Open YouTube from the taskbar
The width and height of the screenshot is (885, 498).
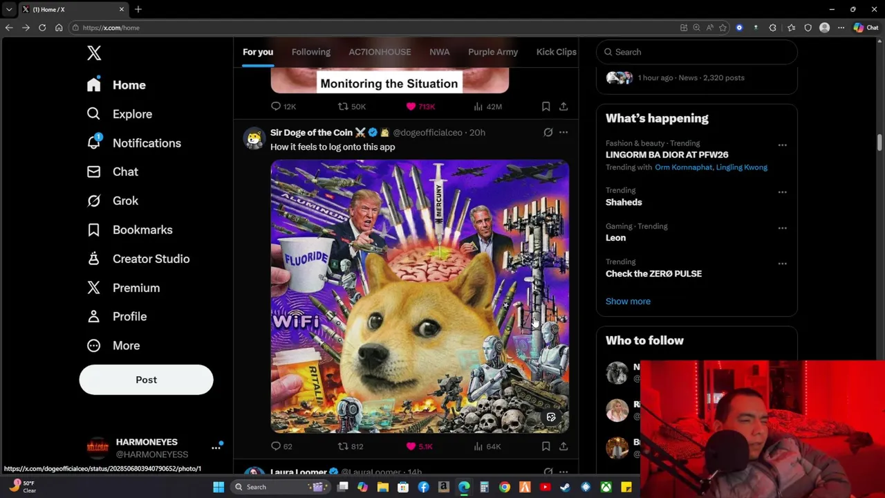(x=545, y=487)
